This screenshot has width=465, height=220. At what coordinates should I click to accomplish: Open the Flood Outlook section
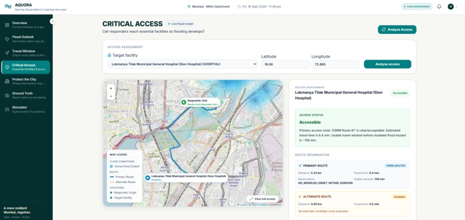tap(25, 39)
